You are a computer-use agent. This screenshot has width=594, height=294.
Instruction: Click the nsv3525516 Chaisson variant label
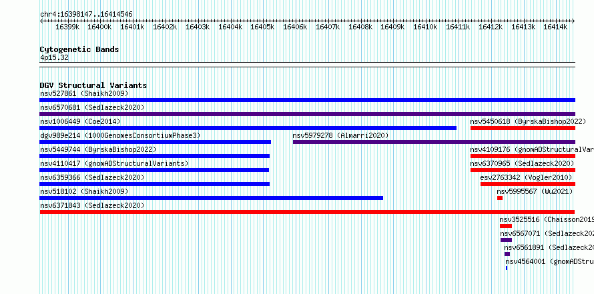(x=547, y=219)
